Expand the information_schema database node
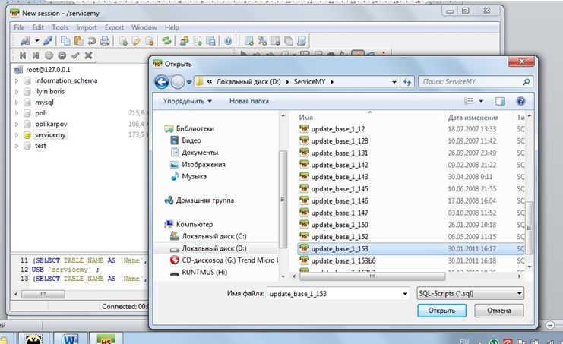Screen dimensions: 563x344 pos(17,80)
